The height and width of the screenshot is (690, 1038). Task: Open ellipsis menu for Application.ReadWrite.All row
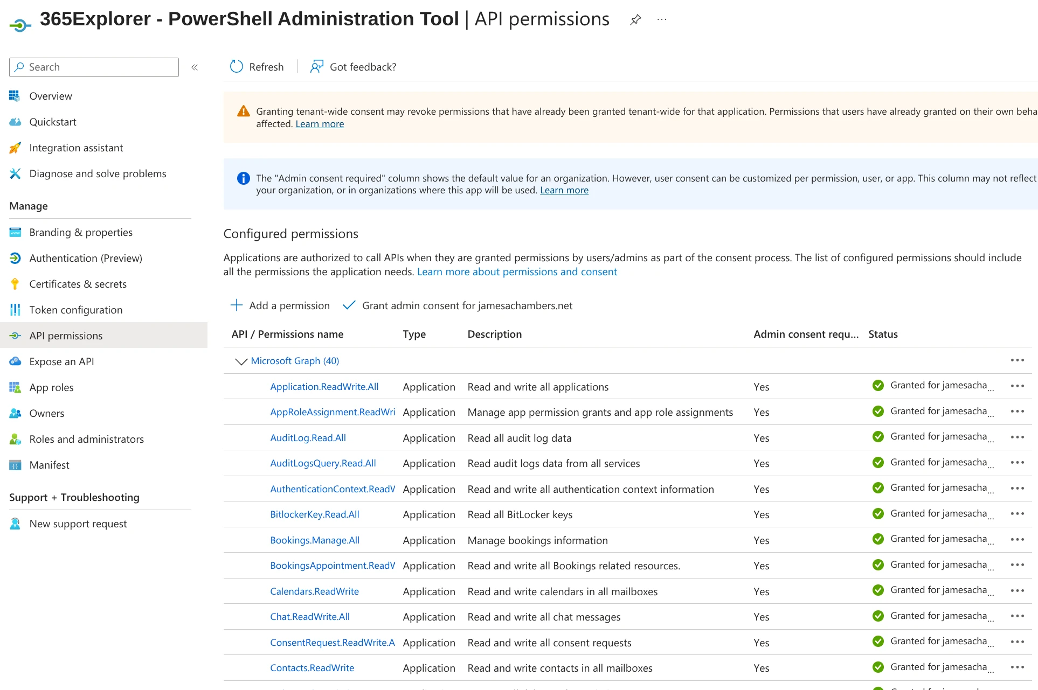1017,386
